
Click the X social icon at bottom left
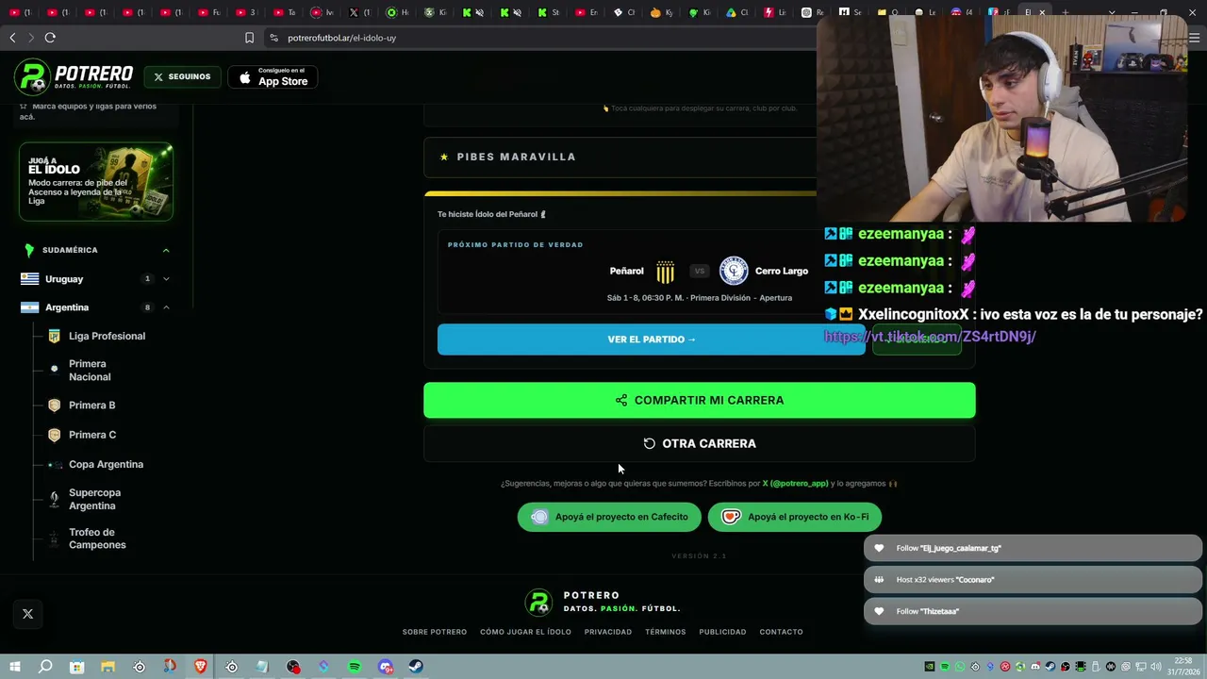[x=27, y=614]
